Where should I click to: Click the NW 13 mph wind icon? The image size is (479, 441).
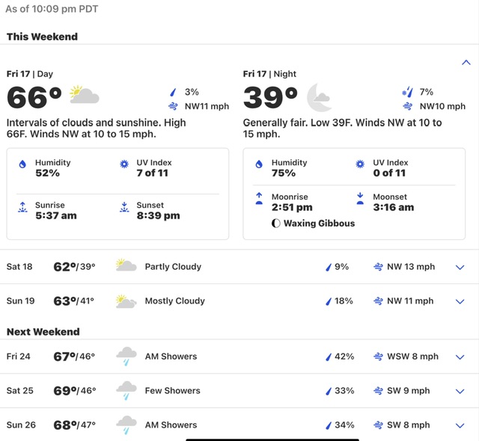[378, 267]
